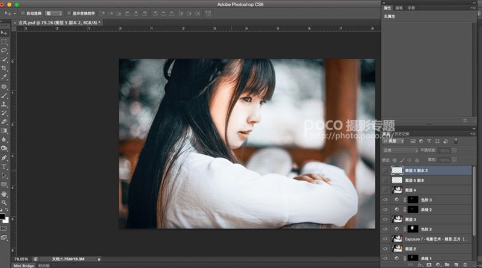
Task: Create a new layer group
Action: 447,264
